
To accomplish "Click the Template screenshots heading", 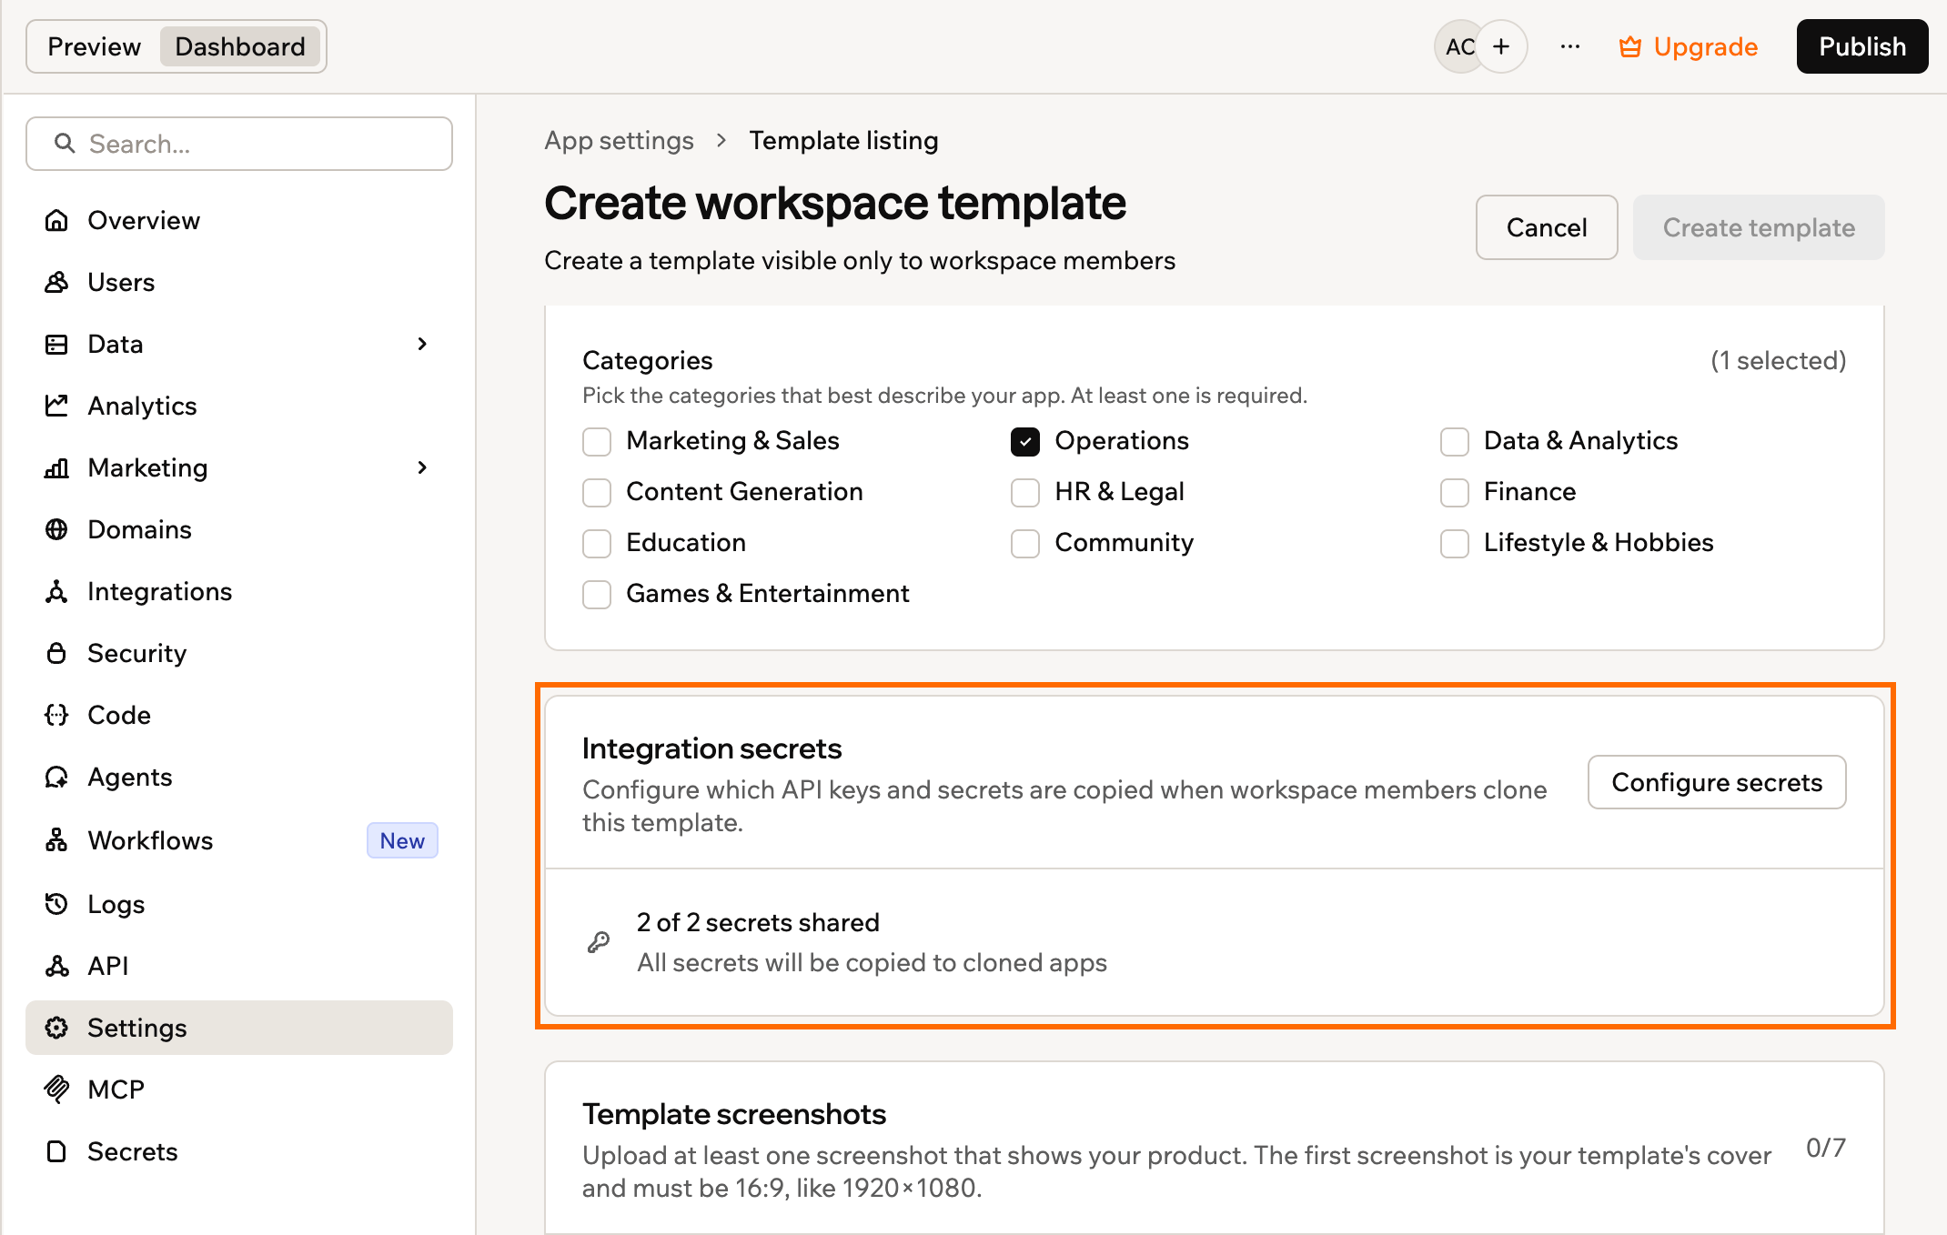I will (734, 1114).
